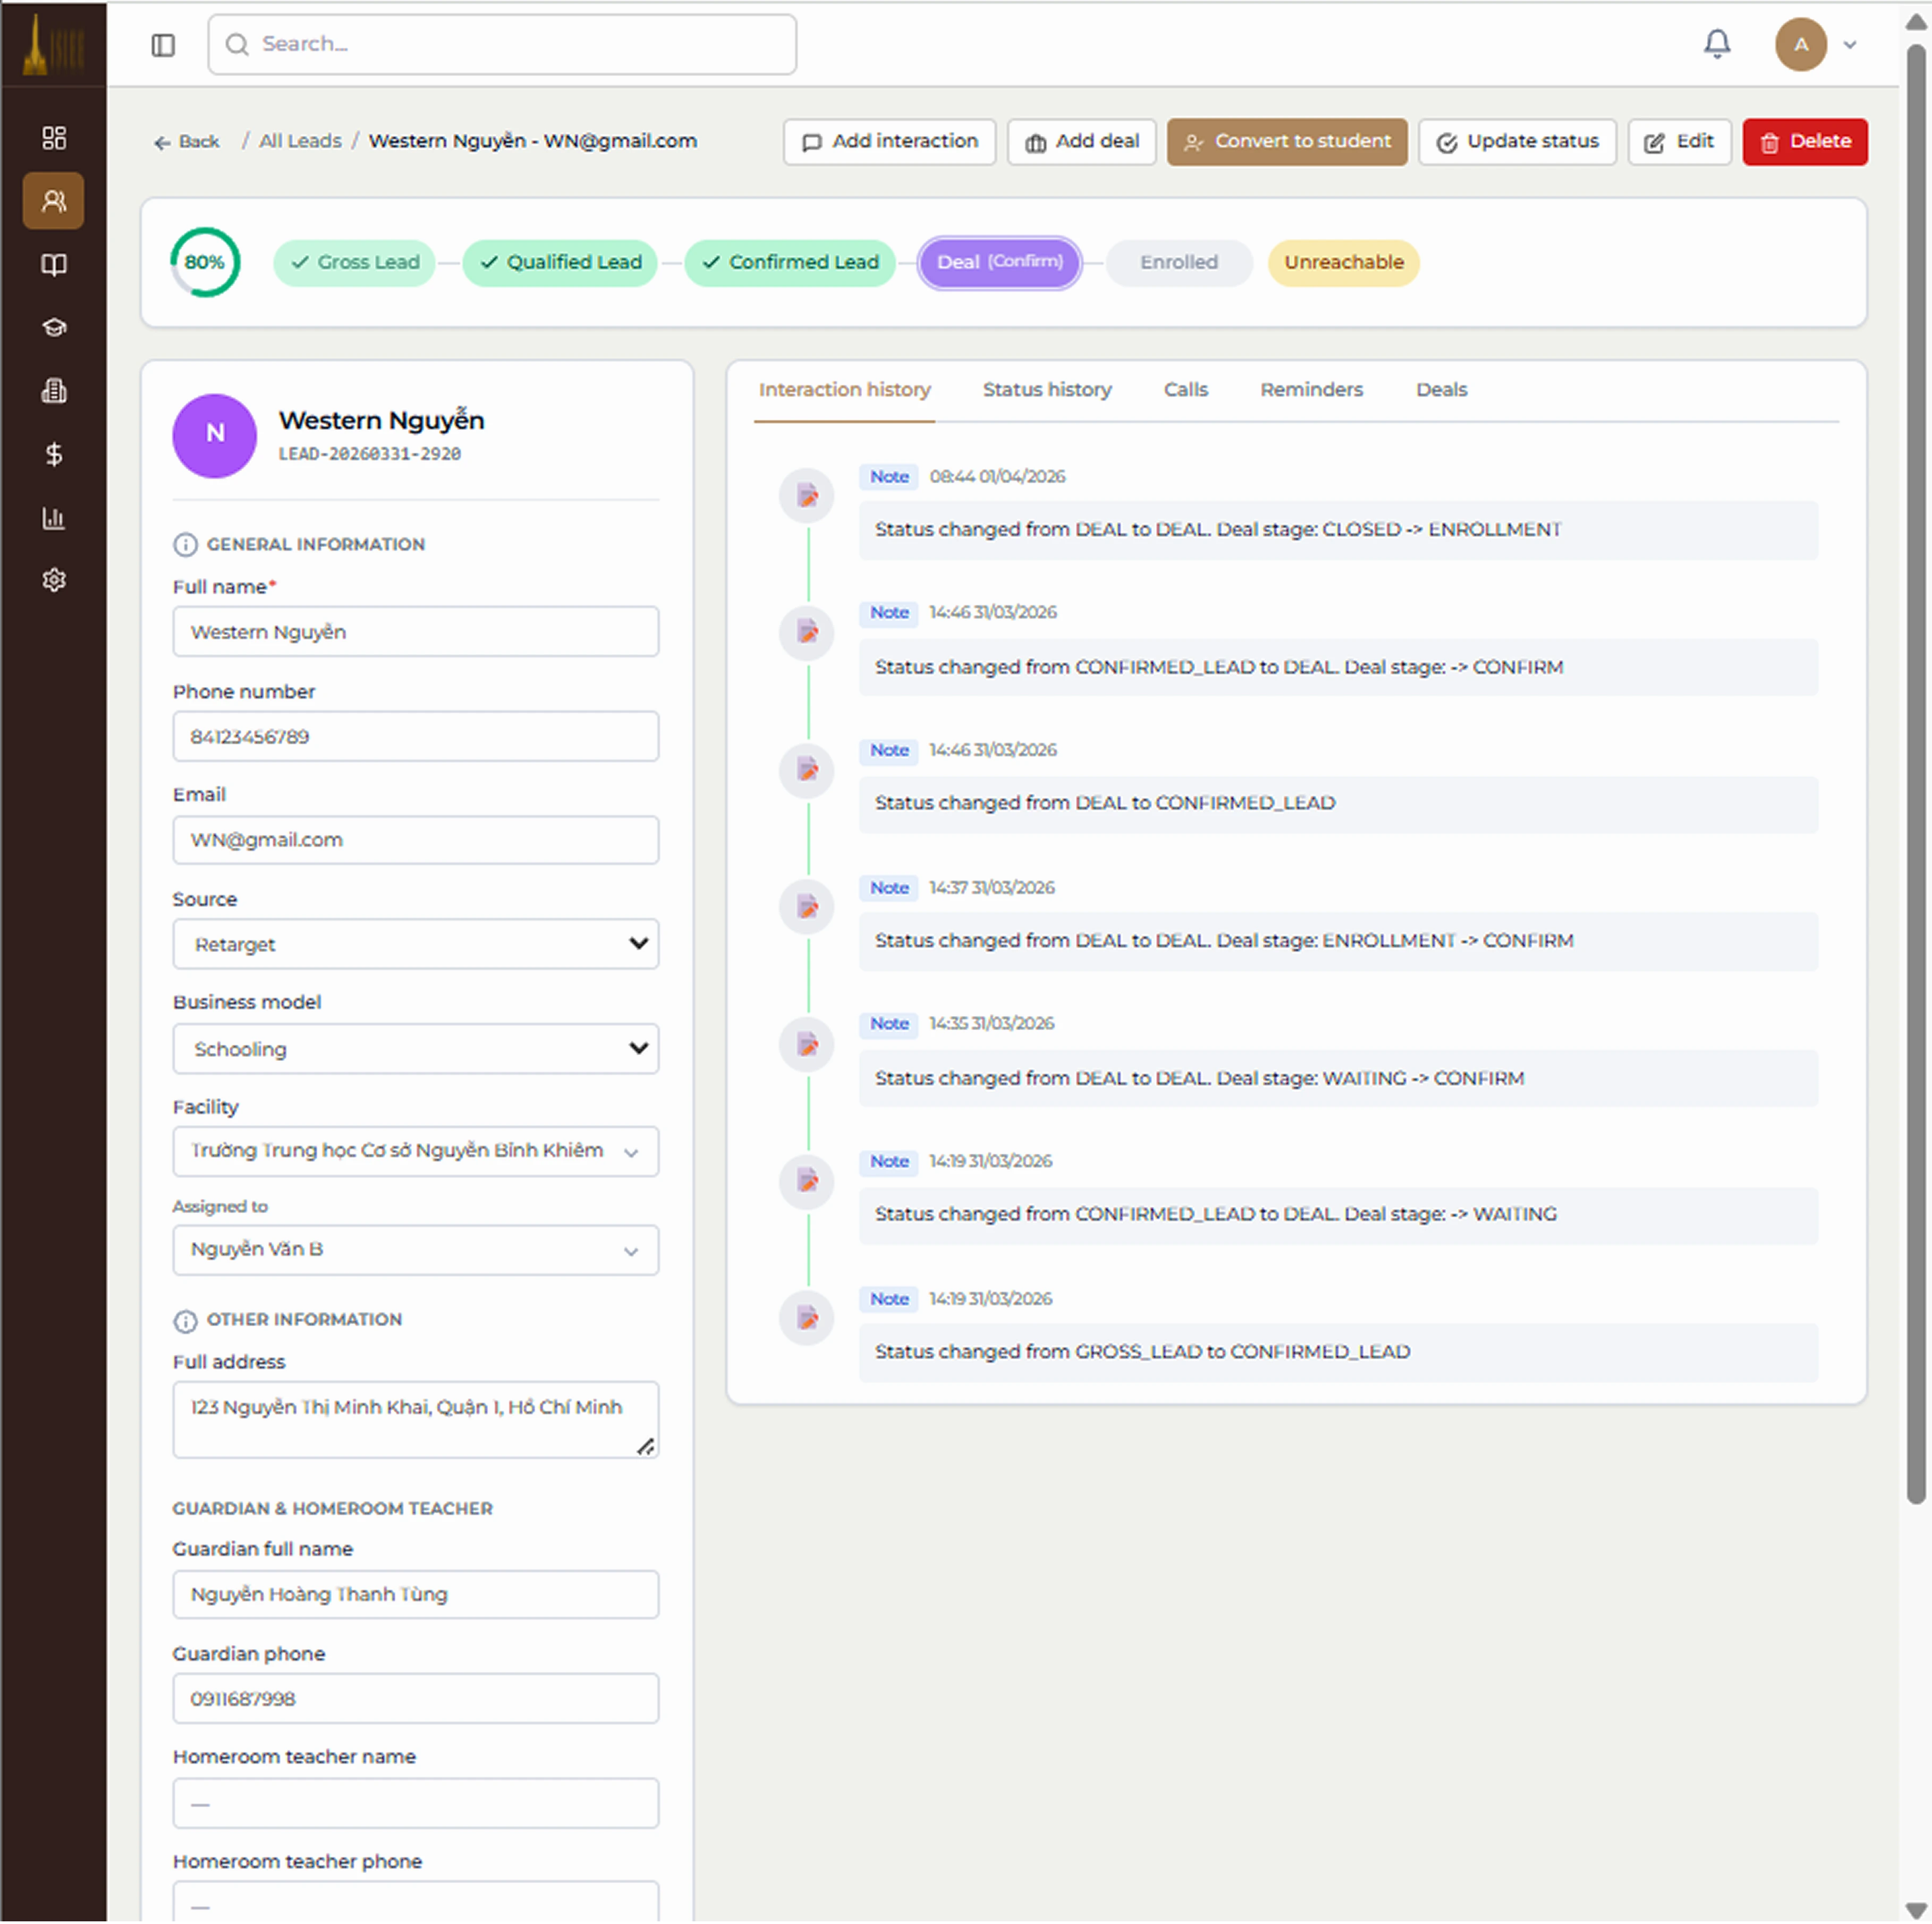Open the All Leads breadcrumb link
Screen dimensions: 1932x1924
300,141
